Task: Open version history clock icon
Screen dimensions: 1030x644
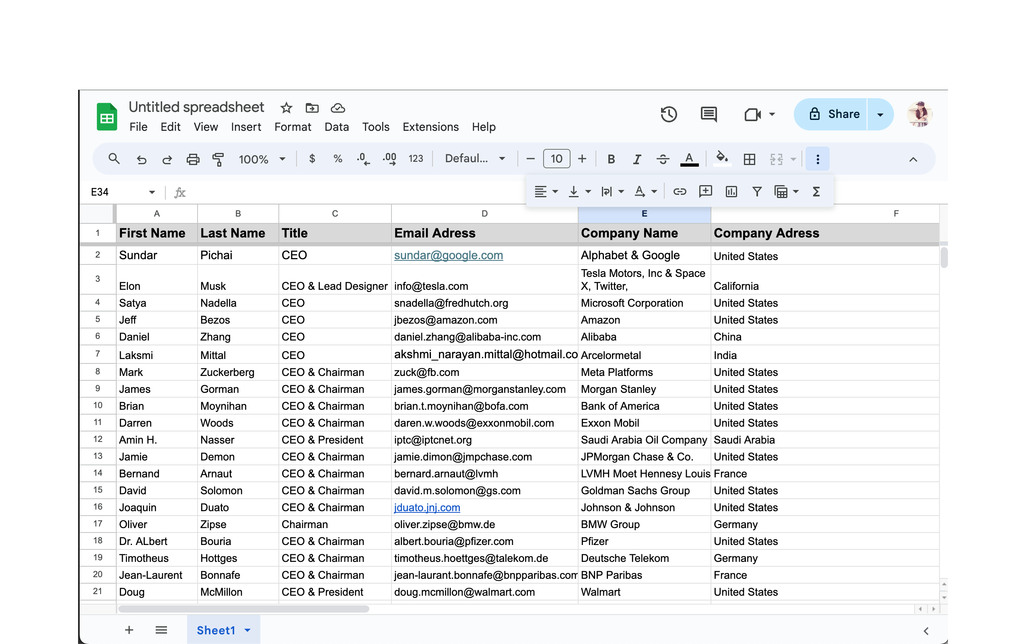Action: [x=669, y=114]
